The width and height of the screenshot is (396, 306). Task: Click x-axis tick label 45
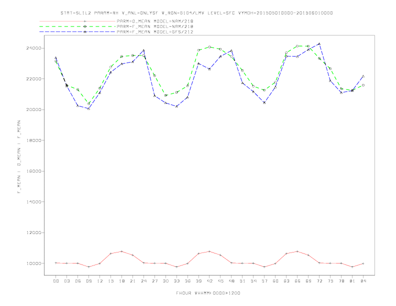tap(220, 281)
